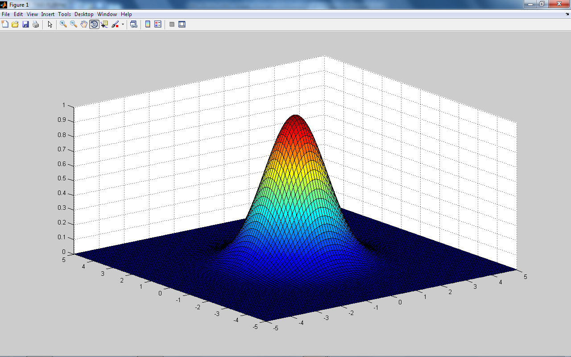Open the Help menu
The image size is (571, 357).
126,14
